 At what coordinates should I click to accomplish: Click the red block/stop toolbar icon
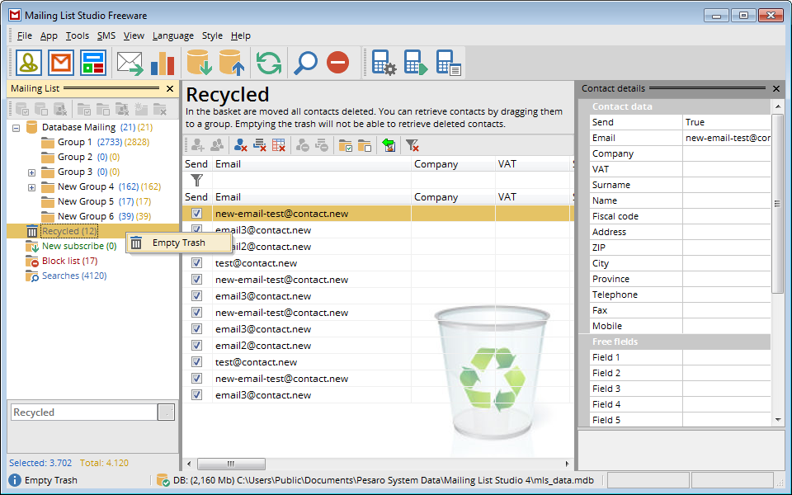pyautogui.click(x=337, y=63)
